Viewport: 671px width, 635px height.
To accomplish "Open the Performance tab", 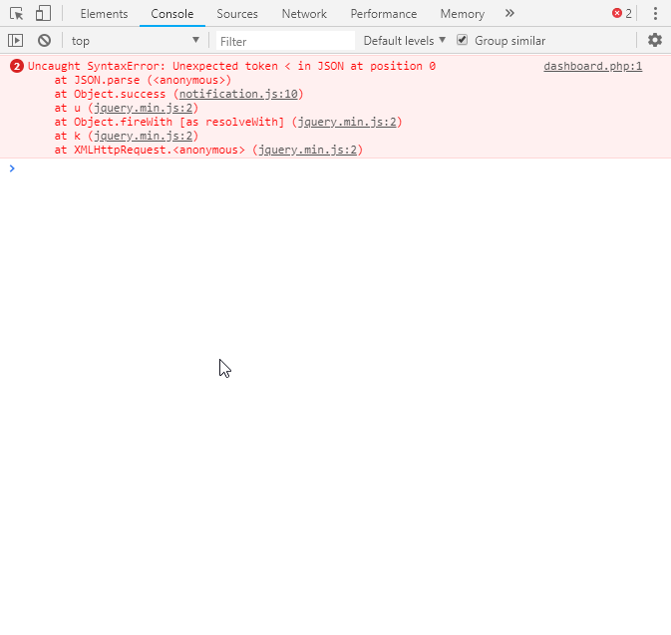I will coord(384,14).
